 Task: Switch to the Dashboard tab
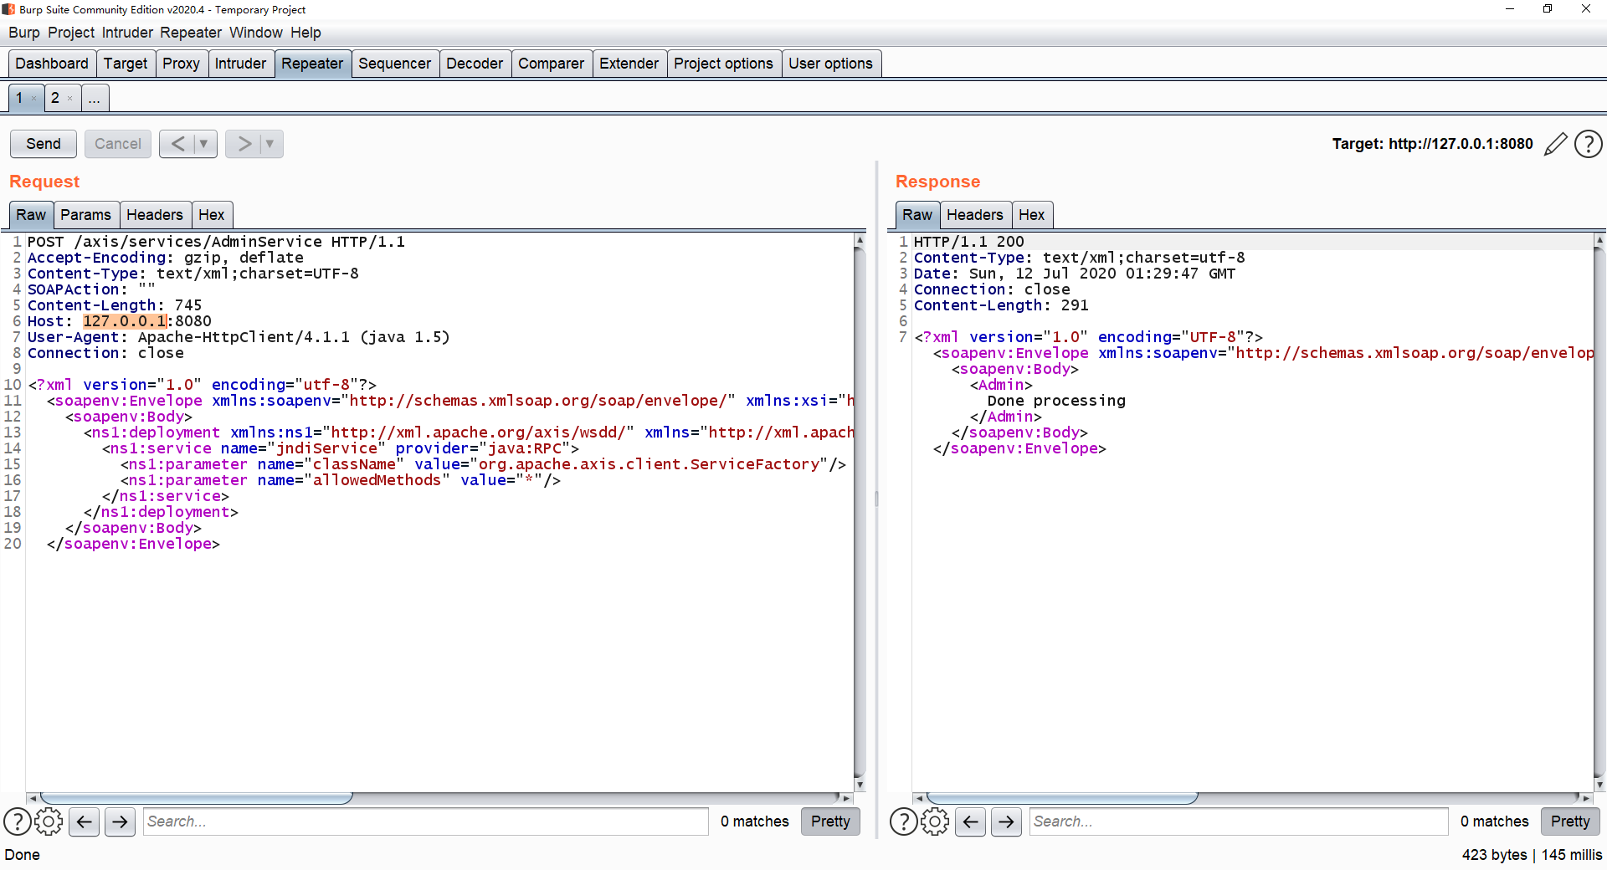coord(52,64)
